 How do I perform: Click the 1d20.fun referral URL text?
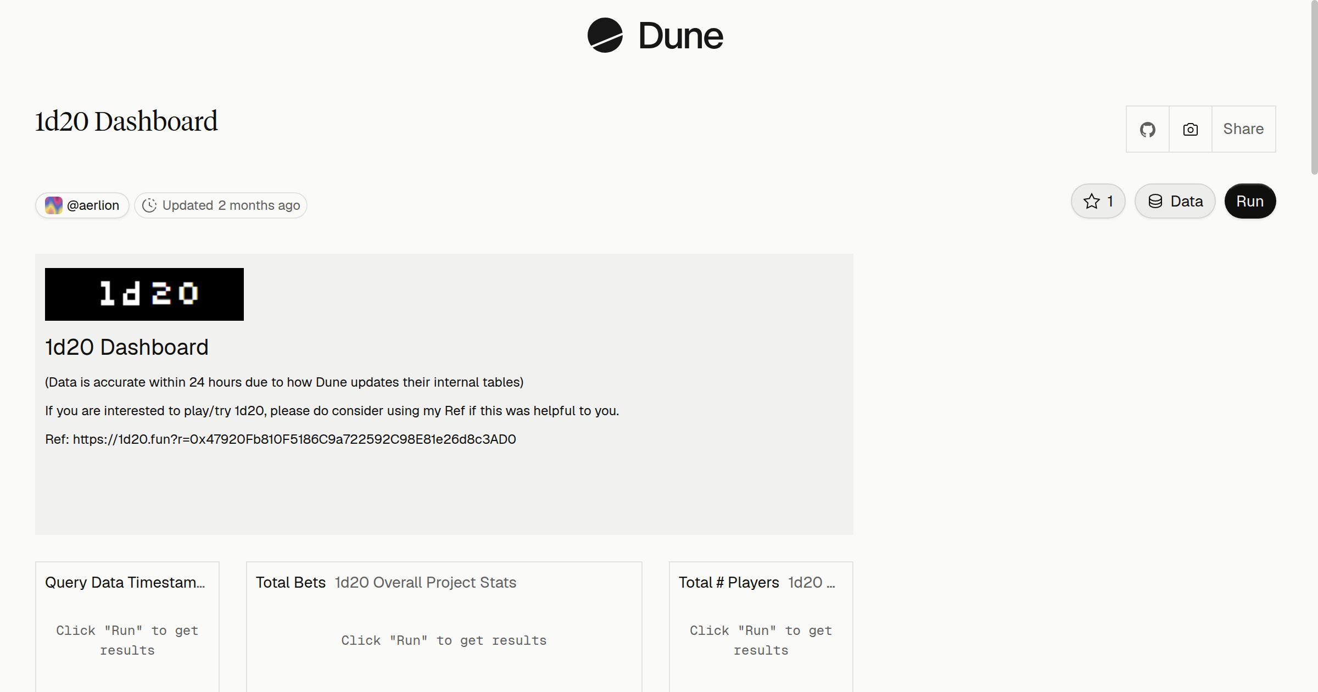(x=294, y=439)
